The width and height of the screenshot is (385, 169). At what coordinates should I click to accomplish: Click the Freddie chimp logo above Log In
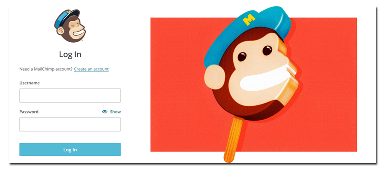point(70,26)
